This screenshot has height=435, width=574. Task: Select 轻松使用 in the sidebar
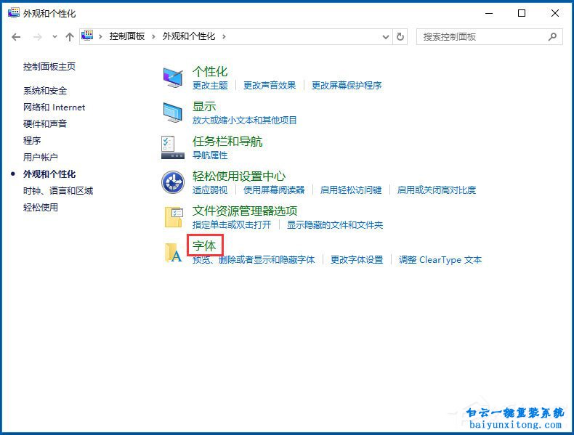[41, 208]
